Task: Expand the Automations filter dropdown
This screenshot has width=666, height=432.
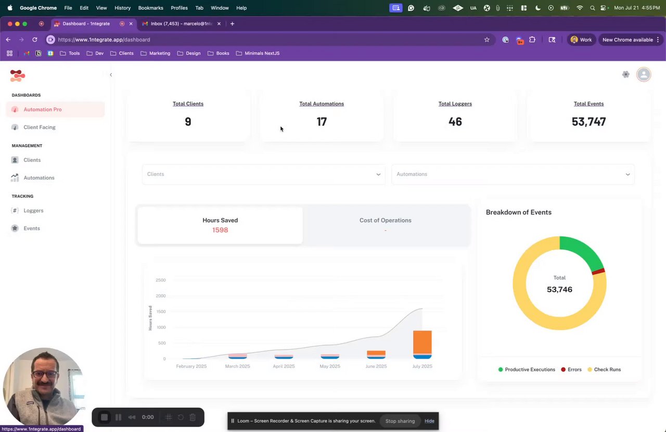Action: (513, 174)
